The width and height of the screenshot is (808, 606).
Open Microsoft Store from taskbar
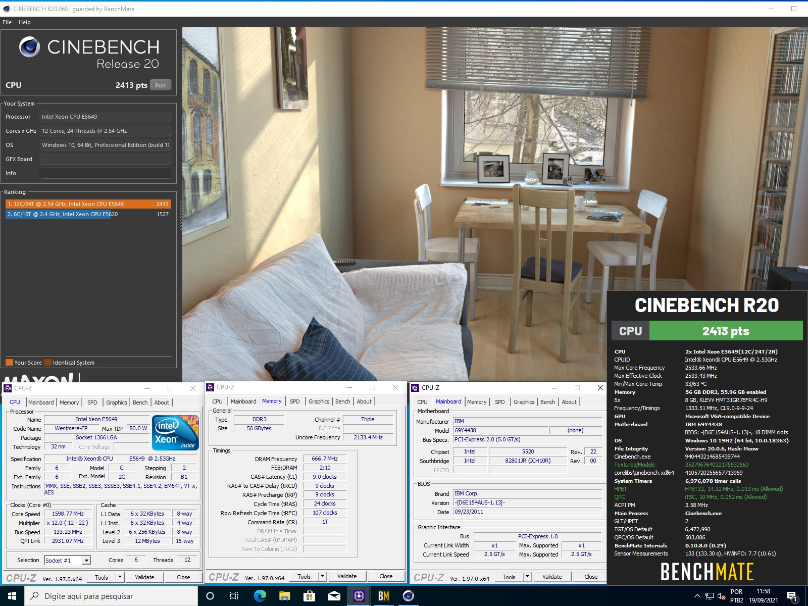point(309,596)
